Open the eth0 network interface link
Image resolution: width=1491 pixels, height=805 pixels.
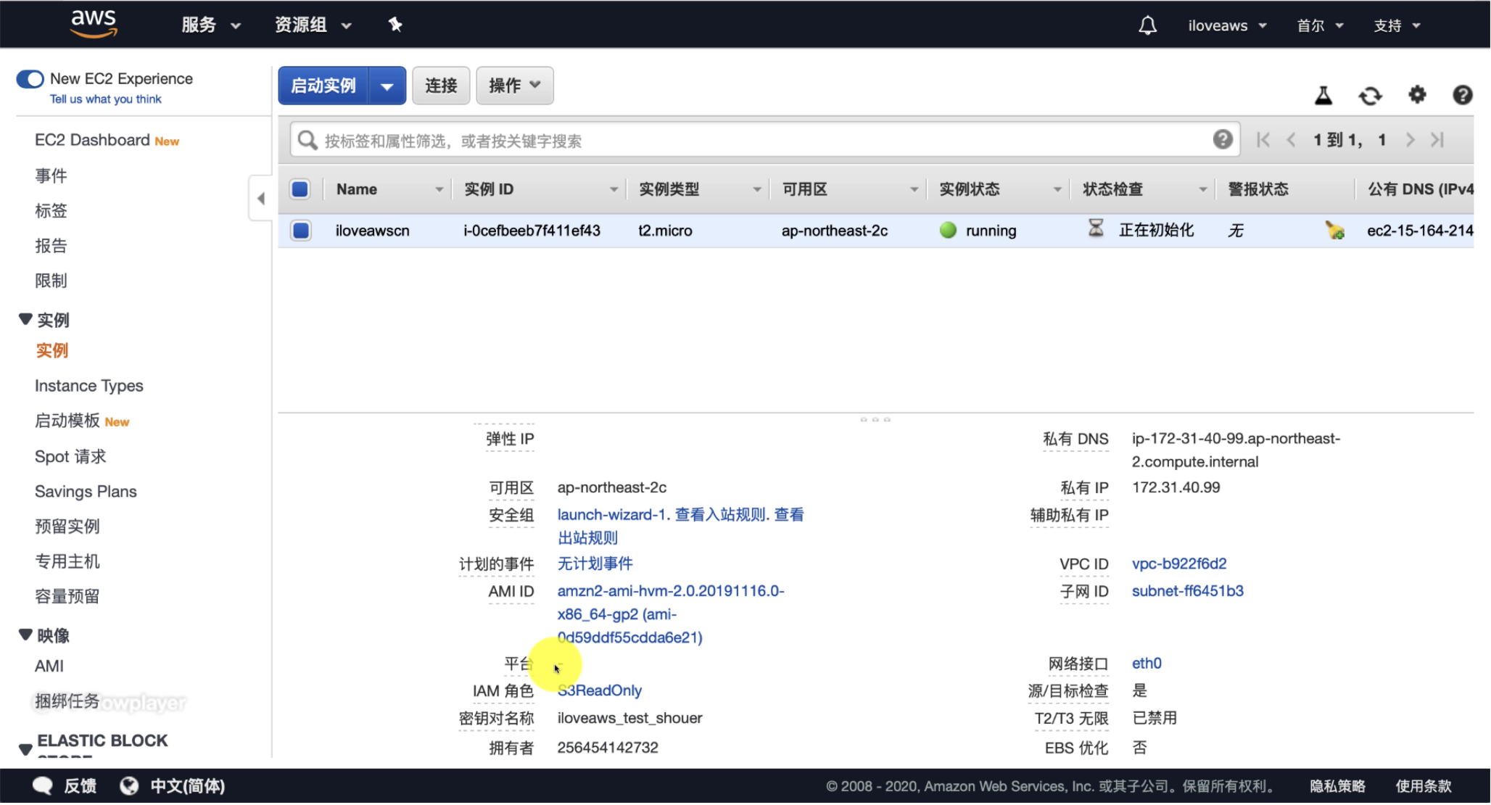(x=1147, y=663)
